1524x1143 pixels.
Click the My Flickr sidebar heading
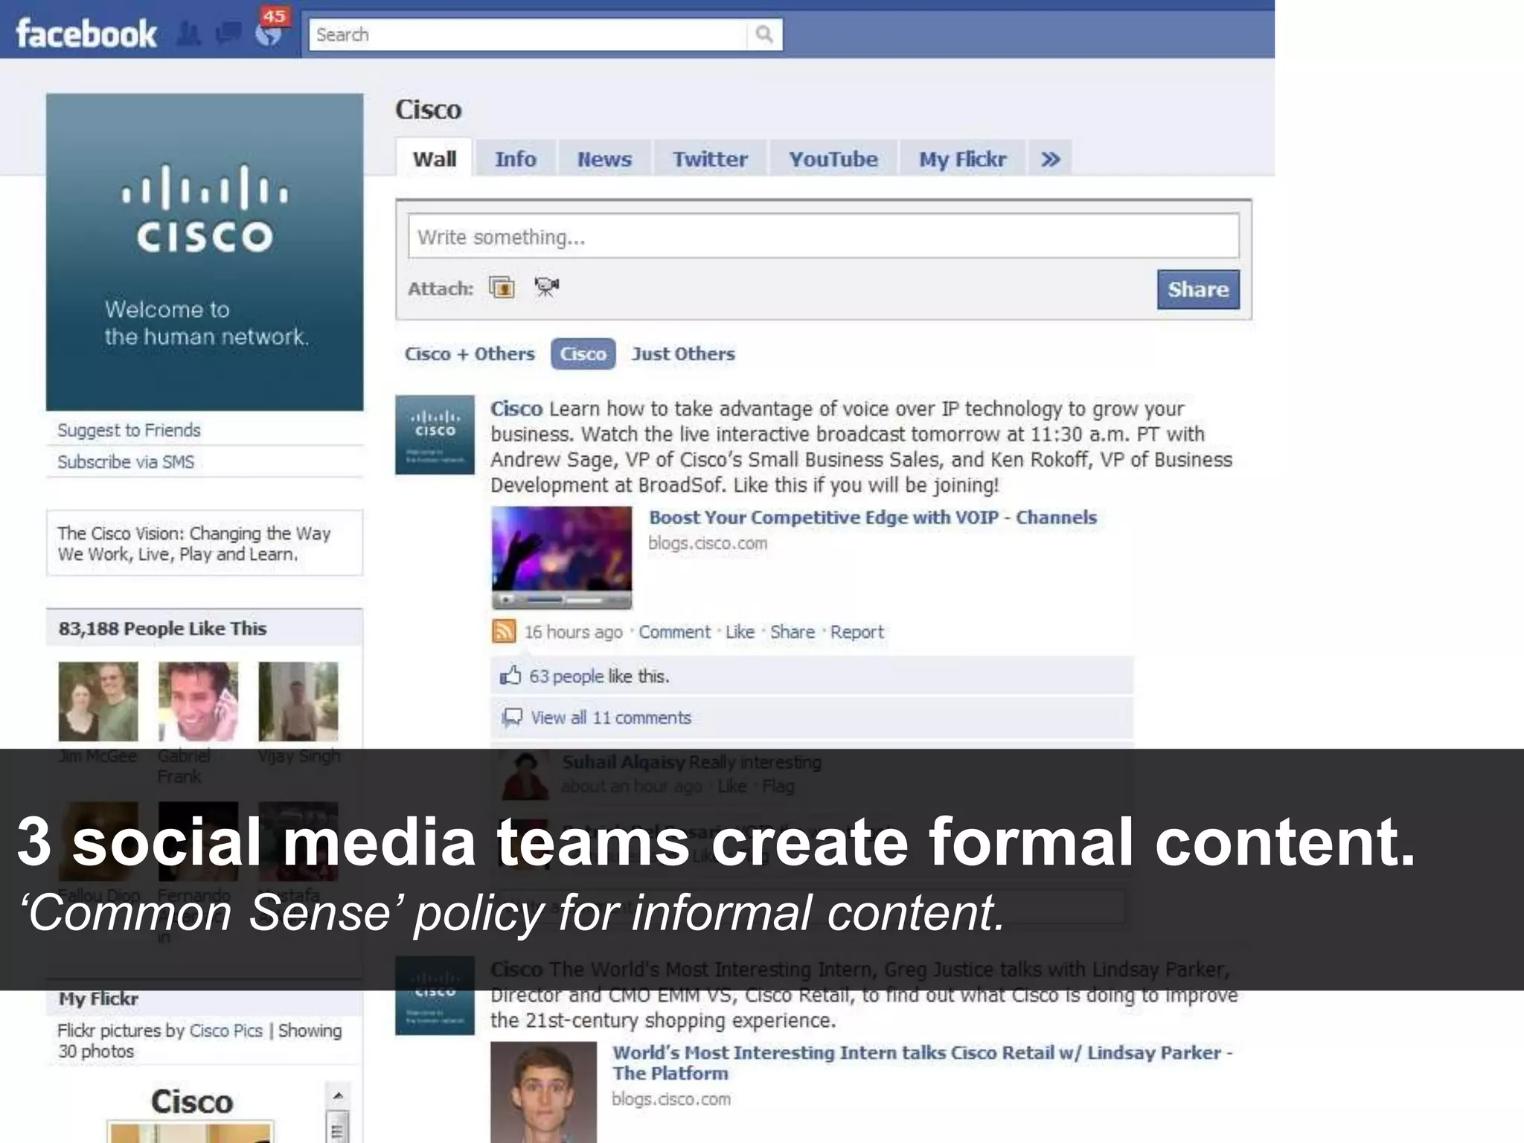coord(98,999)
